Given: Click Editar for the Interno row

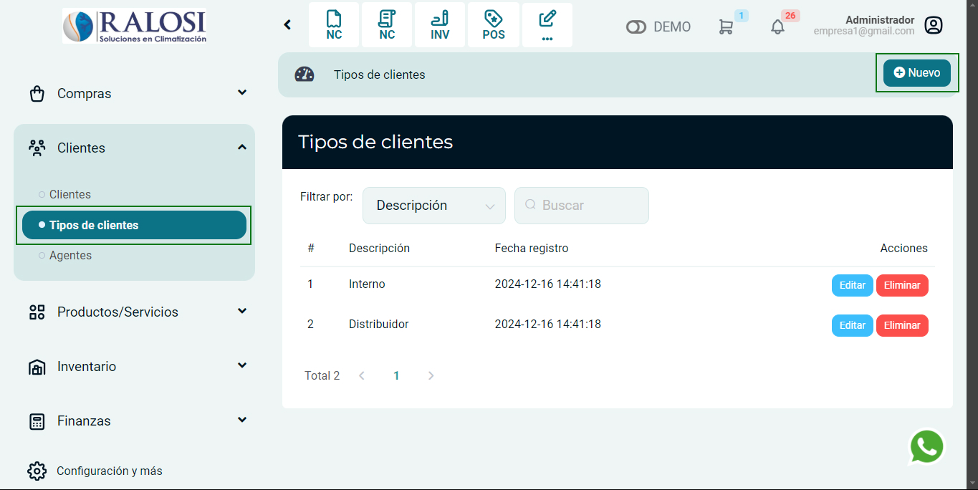Looking at the screenshot, I should click(852, 285).
